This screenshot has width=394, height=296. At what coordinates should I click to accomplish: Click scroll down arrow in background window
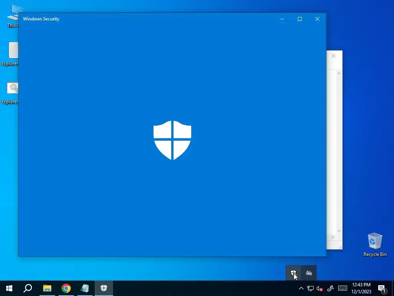pos(339,230)
